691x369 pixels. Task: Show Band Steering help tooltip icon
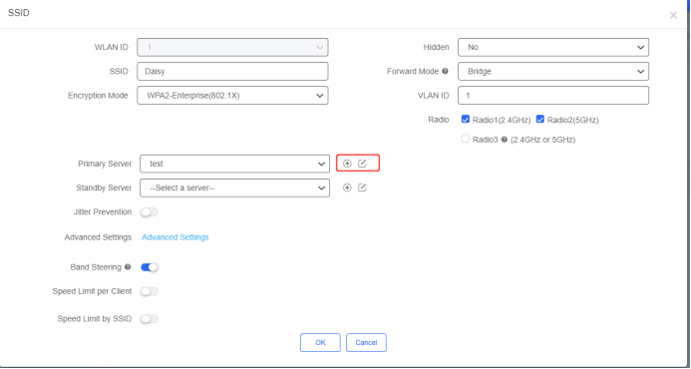point(128,266)
